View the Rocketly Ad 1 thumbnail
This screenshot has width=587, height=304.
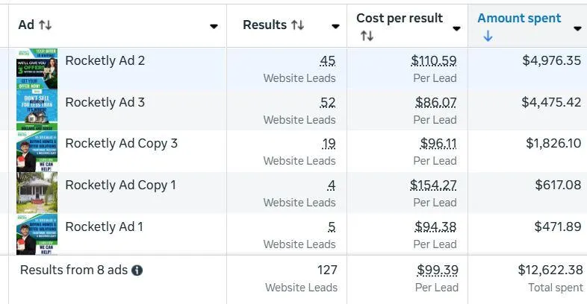tap(37, 234)
